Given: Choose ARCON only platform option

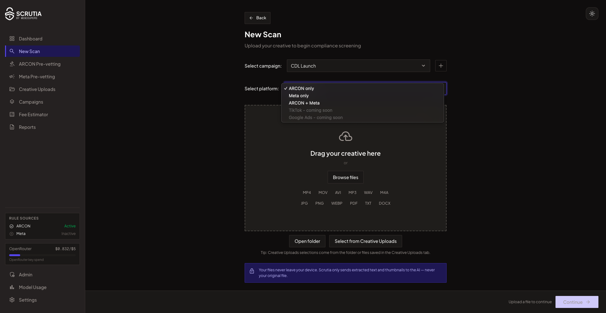Looking at the screenshot, I should (x=362, y=88).
